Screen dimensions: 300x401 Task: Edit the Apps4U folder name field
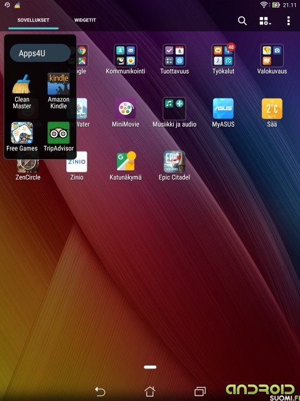click(x=40, y=53)
